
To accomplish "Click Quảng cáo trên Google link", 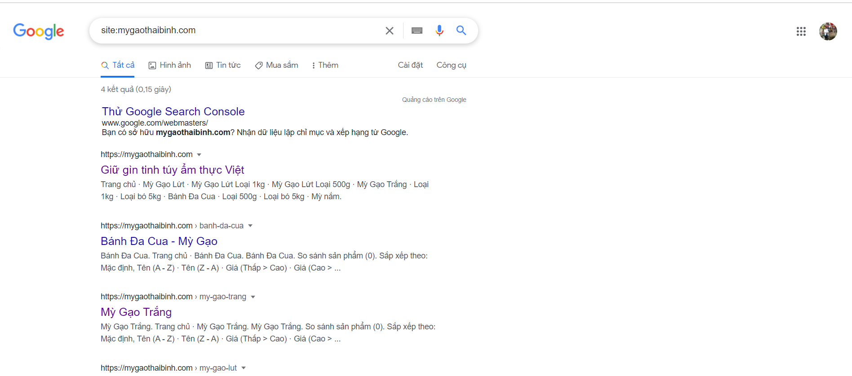I will click(x=434, y=100).
